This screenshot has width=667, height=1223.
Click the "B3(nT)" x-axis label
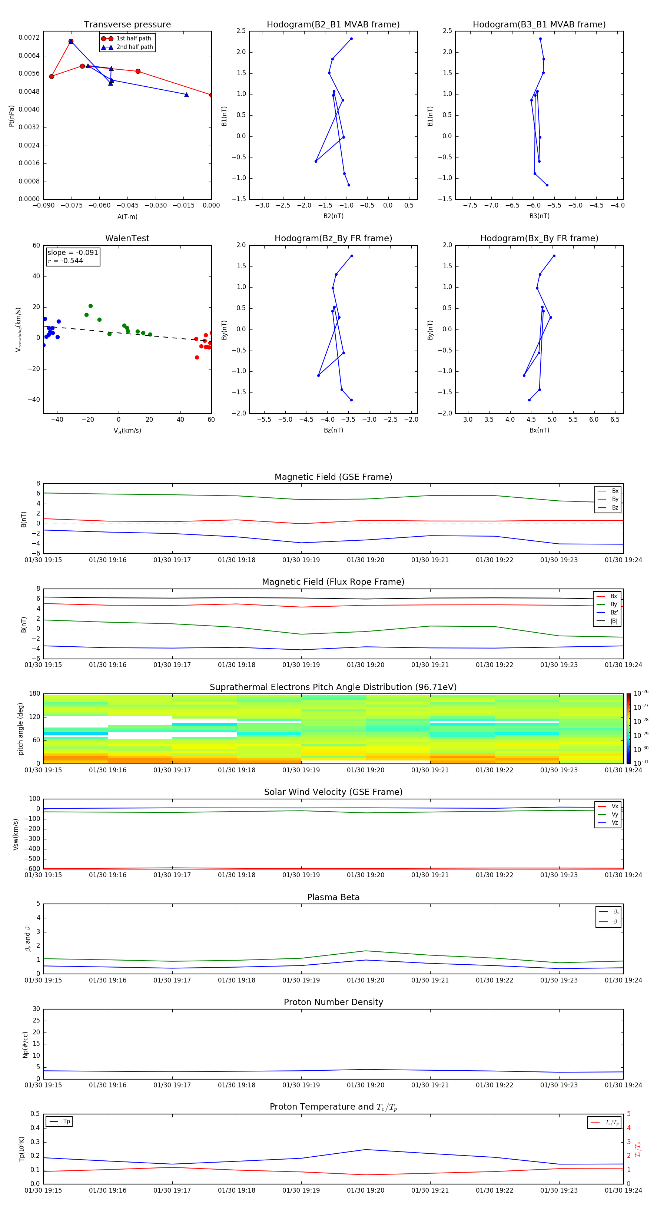[539, 216]
